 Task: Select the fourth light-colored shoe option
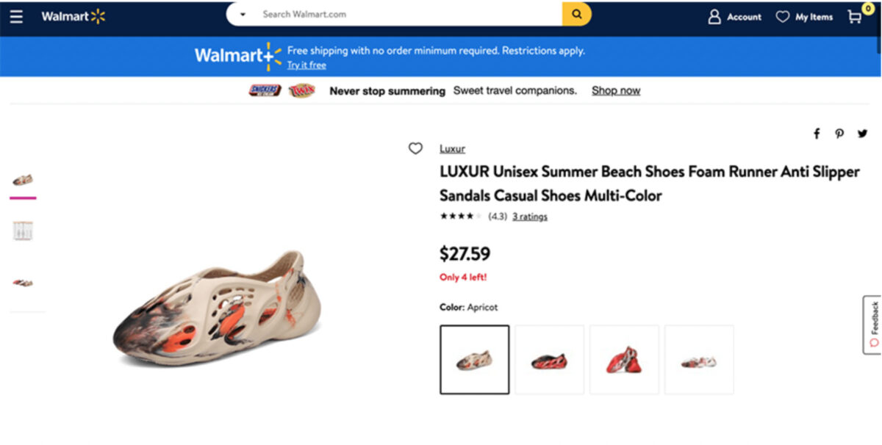click(699, 360)
